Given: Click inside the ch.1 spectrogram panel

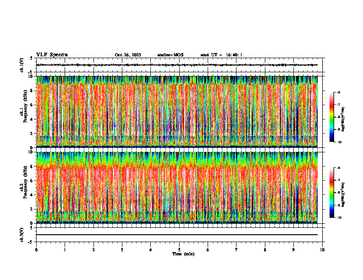Looking at the screenshot, I should pos(177,112).
